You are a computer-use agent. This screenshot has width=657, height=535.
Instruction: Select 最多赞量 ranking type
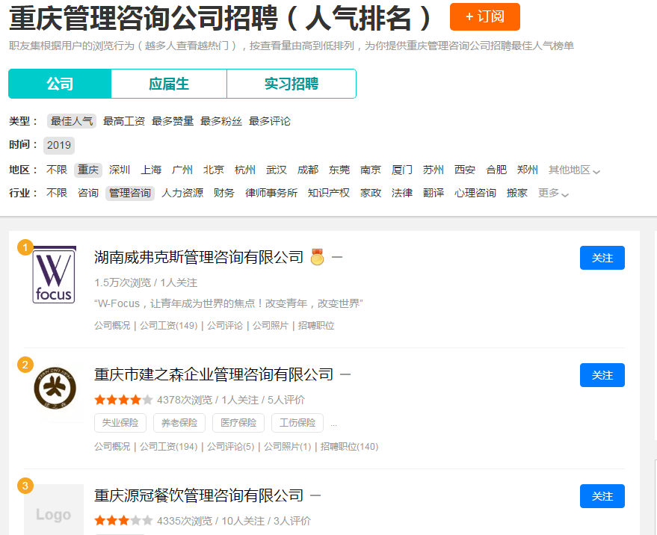(x=172, y=121)
